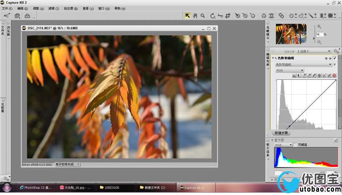The width and height of the screenshot is (342, 195).
Task: Enable the 双阀值 checkbox in histogram panel
Action: point(295,145)
